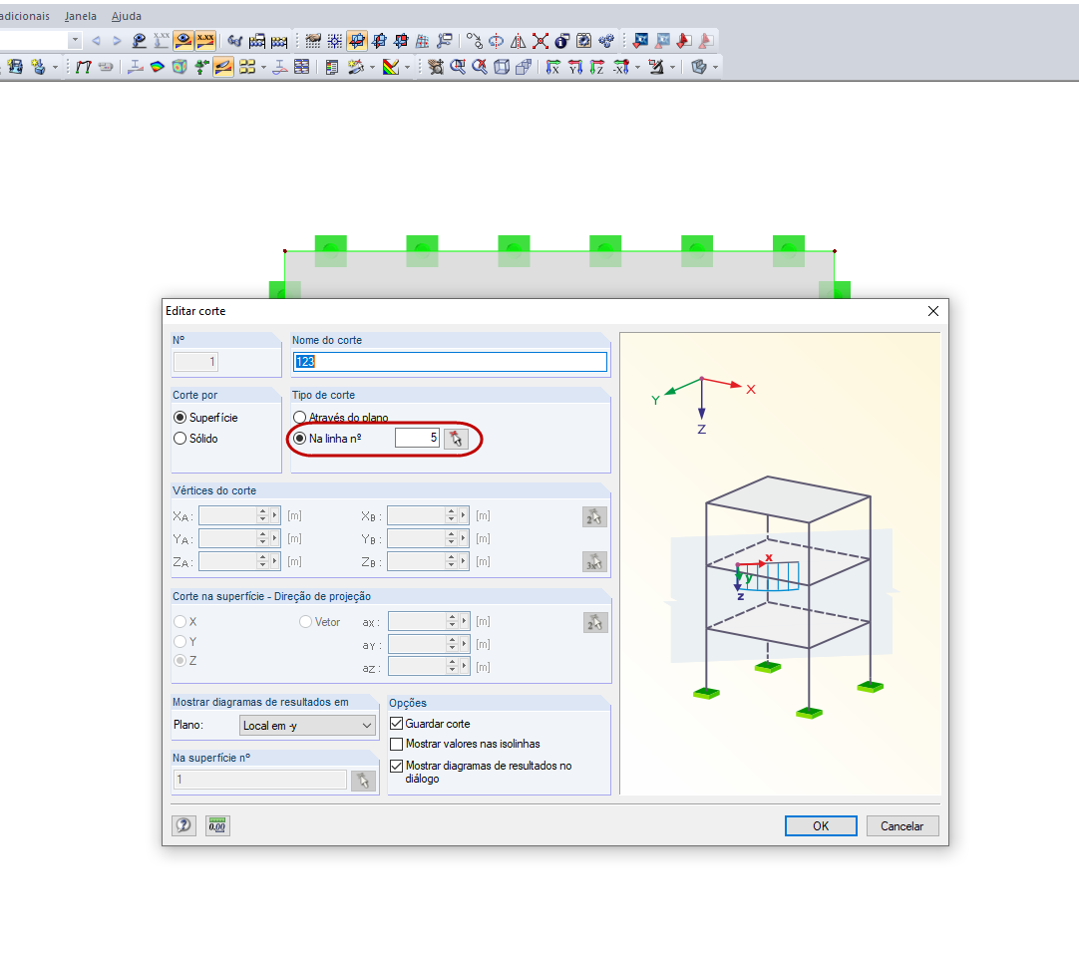This screenshot has width=1079, height=955.
Task: Click the Cancelar button
Action: [902, 825]
